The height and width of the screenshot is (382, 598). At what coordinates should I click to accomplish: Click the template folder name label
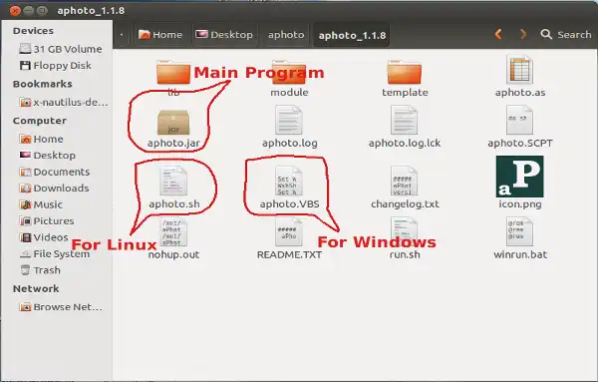pos(405,93)
